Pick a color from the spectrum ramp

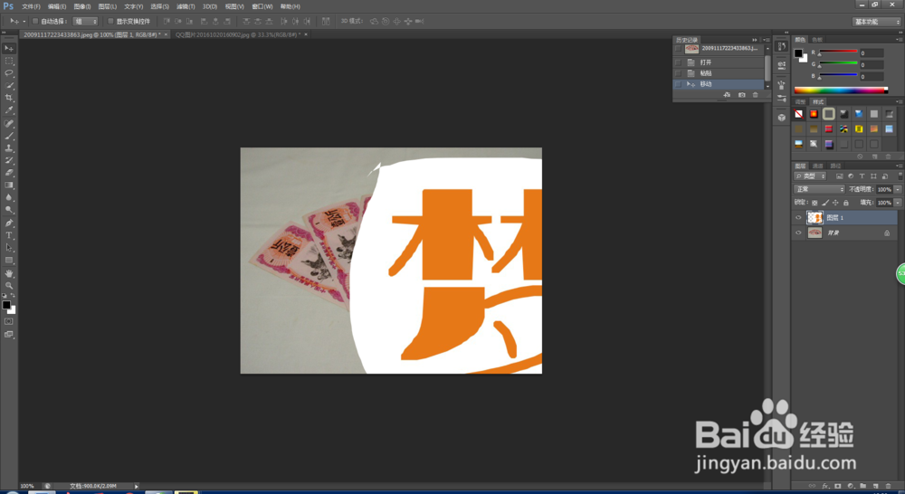(841, 90)
